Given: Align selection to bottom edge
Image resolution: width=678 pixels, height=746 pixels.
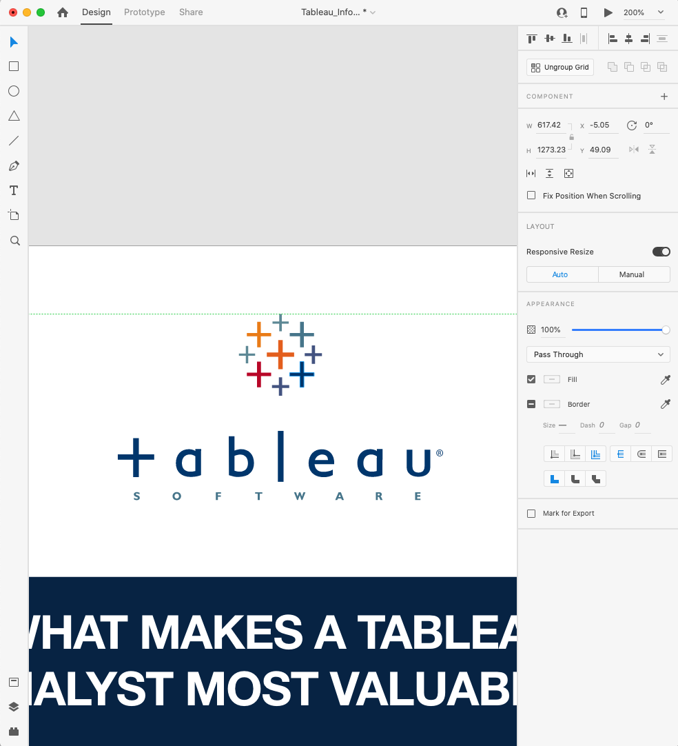Looking at the screenshot, I should click(x=567, y=39).
